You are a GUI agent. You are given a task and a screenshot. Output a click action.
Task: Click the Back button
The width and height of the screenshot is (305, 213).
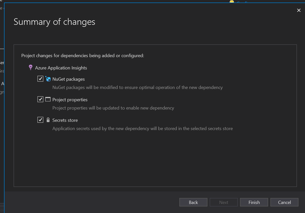coord(193,202)
